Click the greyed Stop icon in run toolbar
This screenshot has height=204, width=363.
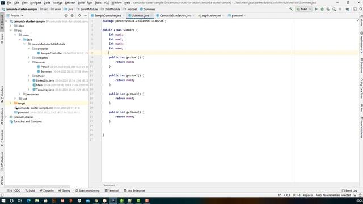(x=340, y=9)
